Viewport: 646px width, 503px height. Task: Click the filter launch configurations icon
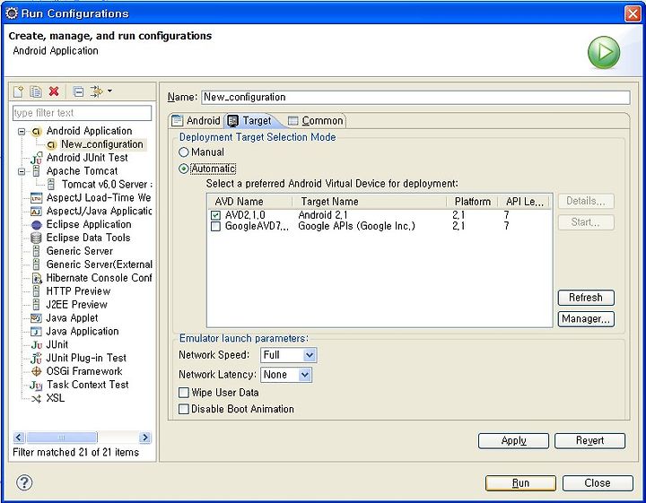[96, 91]
